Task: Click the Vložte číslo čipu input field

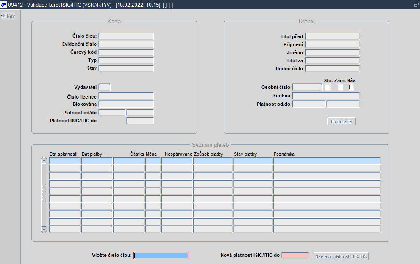Action: [x=161, y=256]
